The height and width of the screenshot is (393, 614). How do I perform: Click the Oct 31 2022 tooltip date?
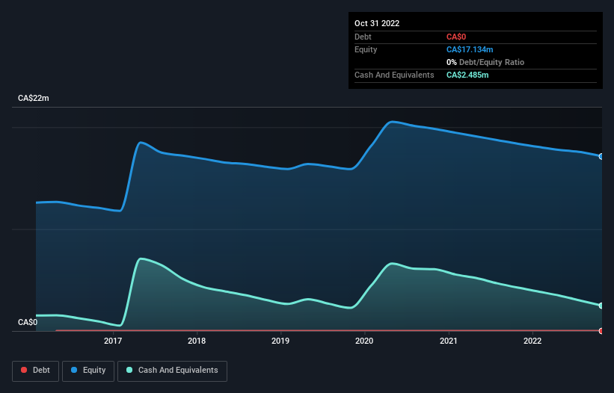[x=377, y=23]
